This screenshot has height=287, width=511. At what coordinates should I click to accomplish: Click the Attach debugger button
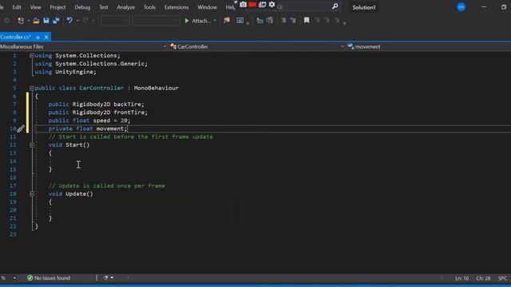click(x=198, y=21)
